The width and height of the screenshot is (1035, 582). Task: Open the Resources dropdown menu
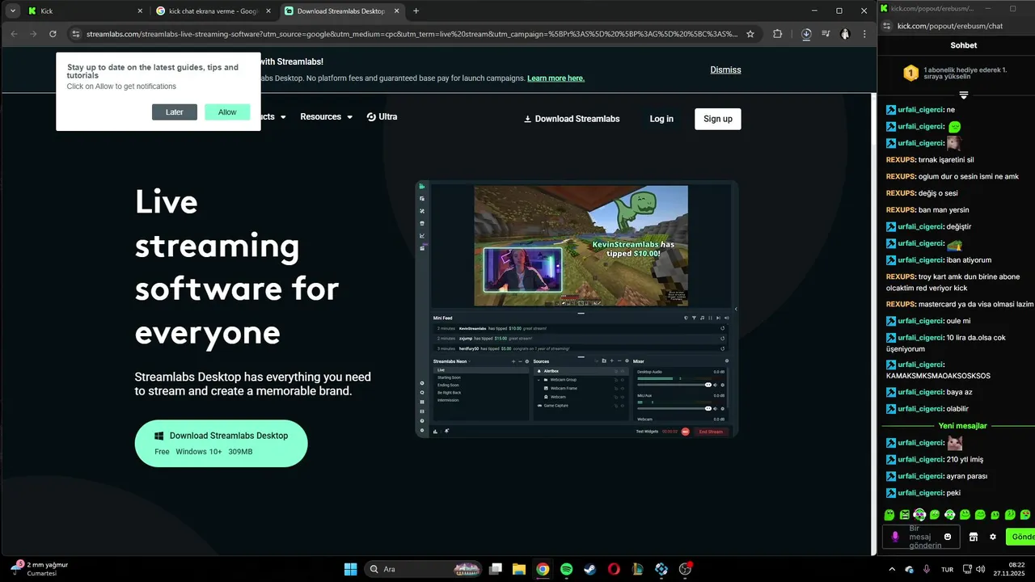(326, 116)
